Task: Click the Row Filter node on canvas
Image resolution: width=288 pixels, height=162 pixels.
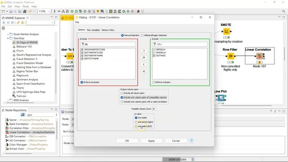Action: (x=230, y=56)
